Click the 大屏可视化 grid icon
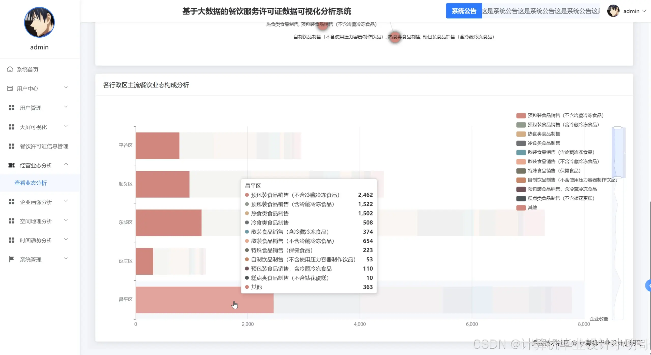 (x=11, y=127)
